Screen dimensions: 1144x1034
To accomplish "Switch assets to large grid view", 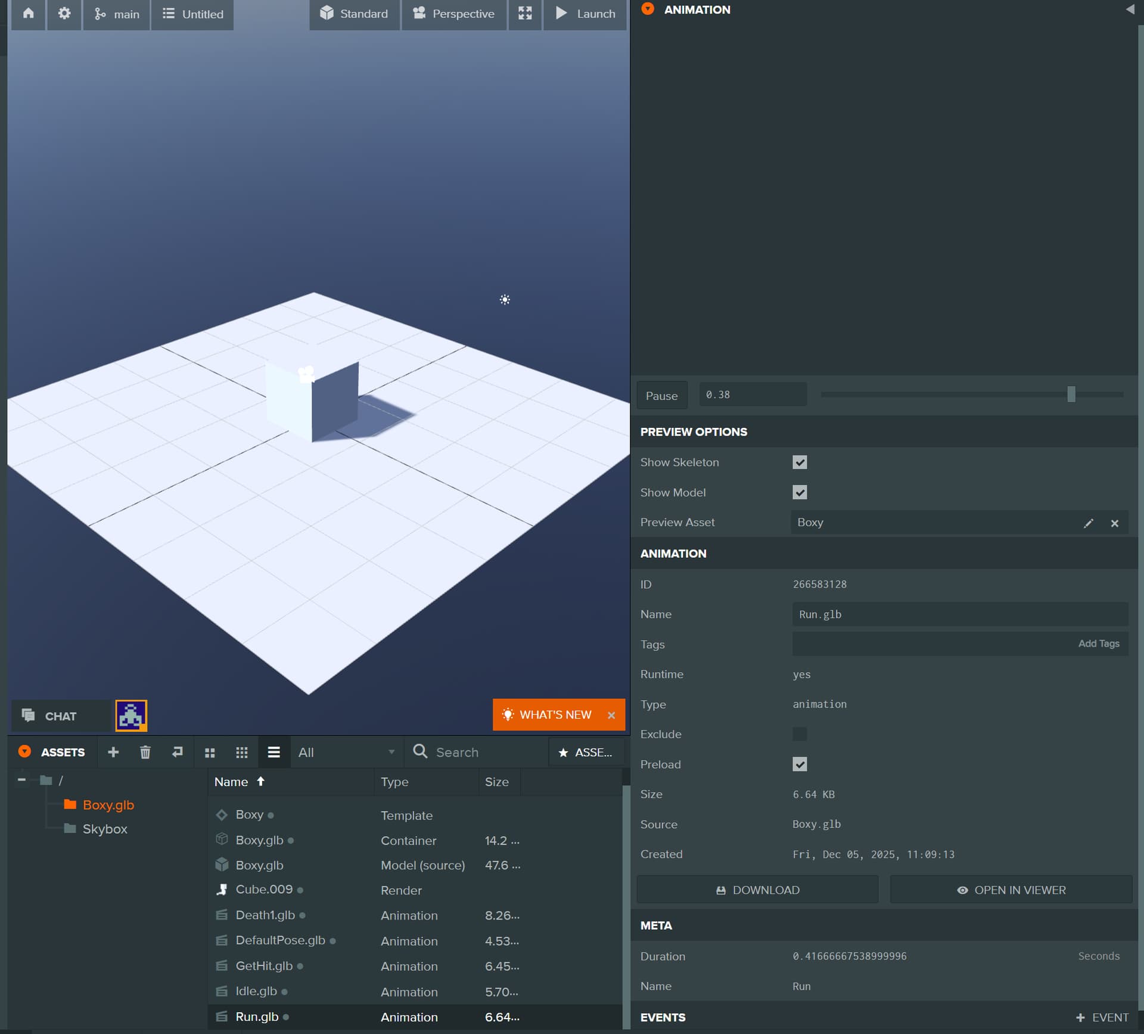I will [209, 753].
